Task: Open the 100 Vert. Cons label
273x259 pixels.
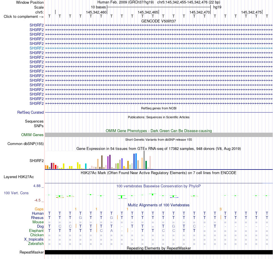Action: coord(16,193)
